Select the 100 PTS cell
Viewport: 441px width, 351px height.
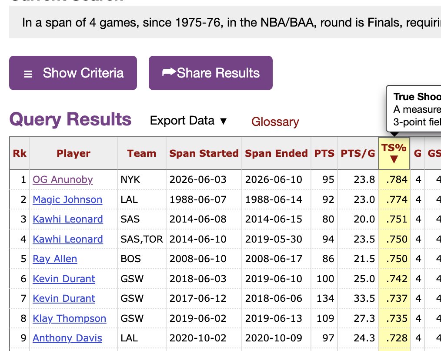(x=324, y=279)
